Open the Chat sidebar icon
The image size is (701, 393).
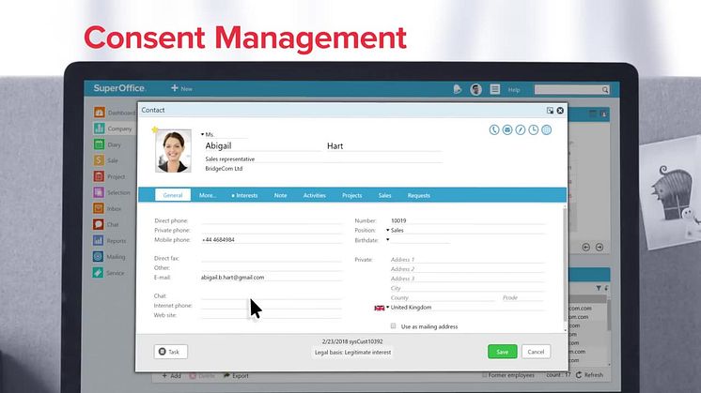click(99, 224)
